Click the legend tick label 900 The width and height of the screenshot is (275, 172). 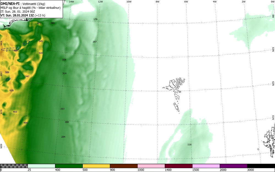click(112, 170)
